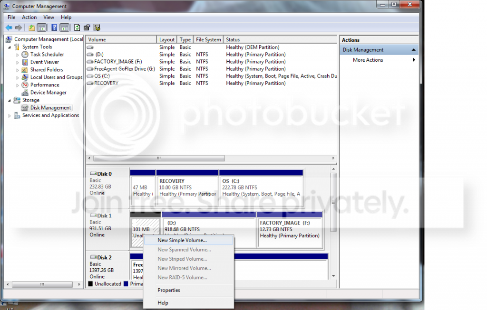Image resolution: width=487 pixels, height=310 pixels.
Task: Click the Up one level folder icon
Action: pos(32,28)
